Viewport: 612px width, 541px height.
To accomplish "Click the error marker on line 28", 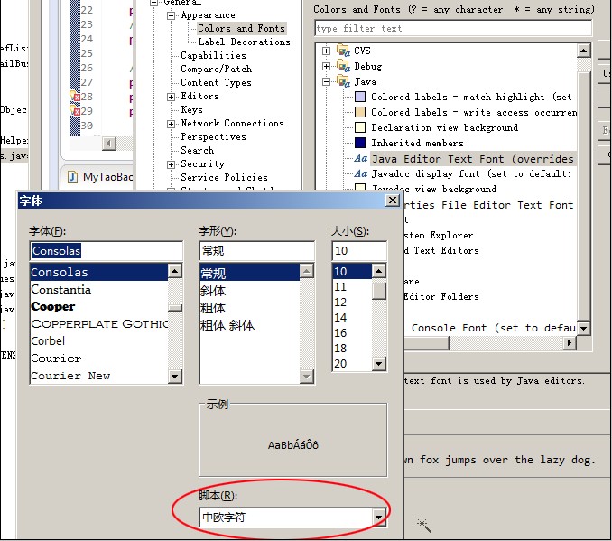I will [x=77, y=97].
